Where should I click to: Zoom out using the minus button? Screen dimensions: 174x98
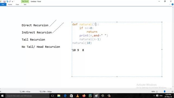(x=157, y=91)
